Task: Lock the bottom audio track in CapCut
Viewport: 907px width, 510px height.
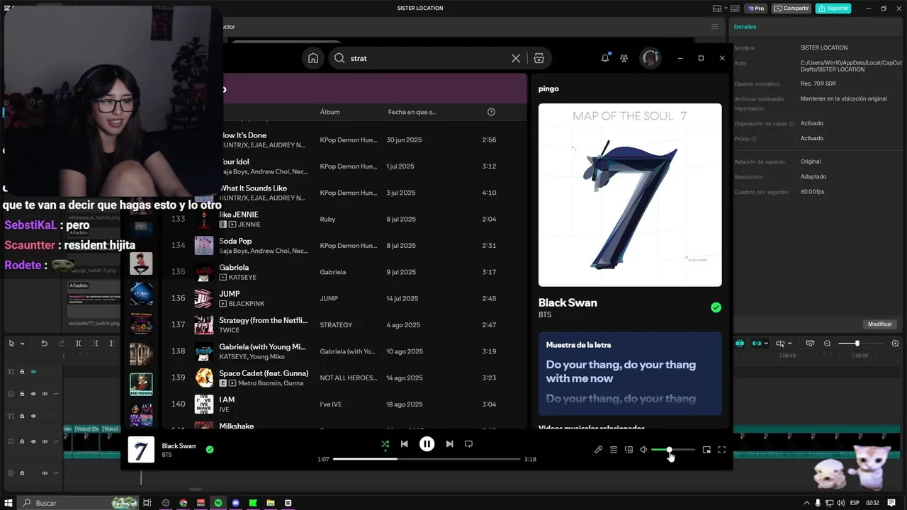Action: coord(22,473)
